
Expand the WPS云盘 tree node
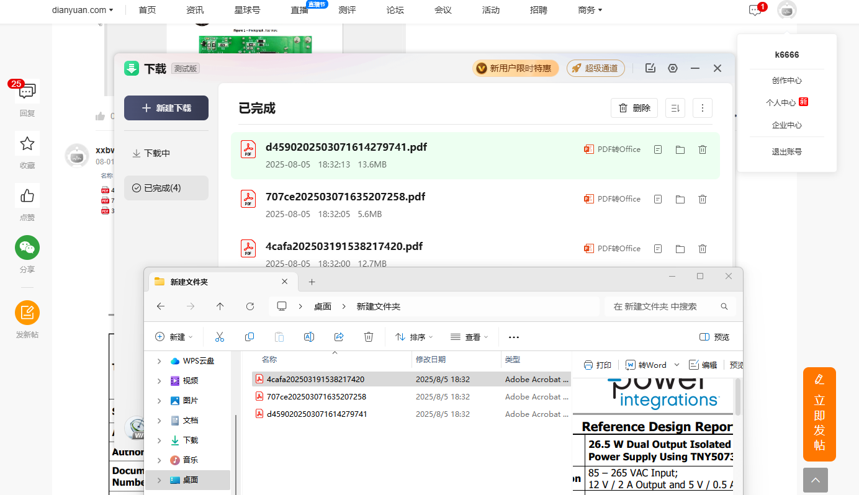point(160,361)
